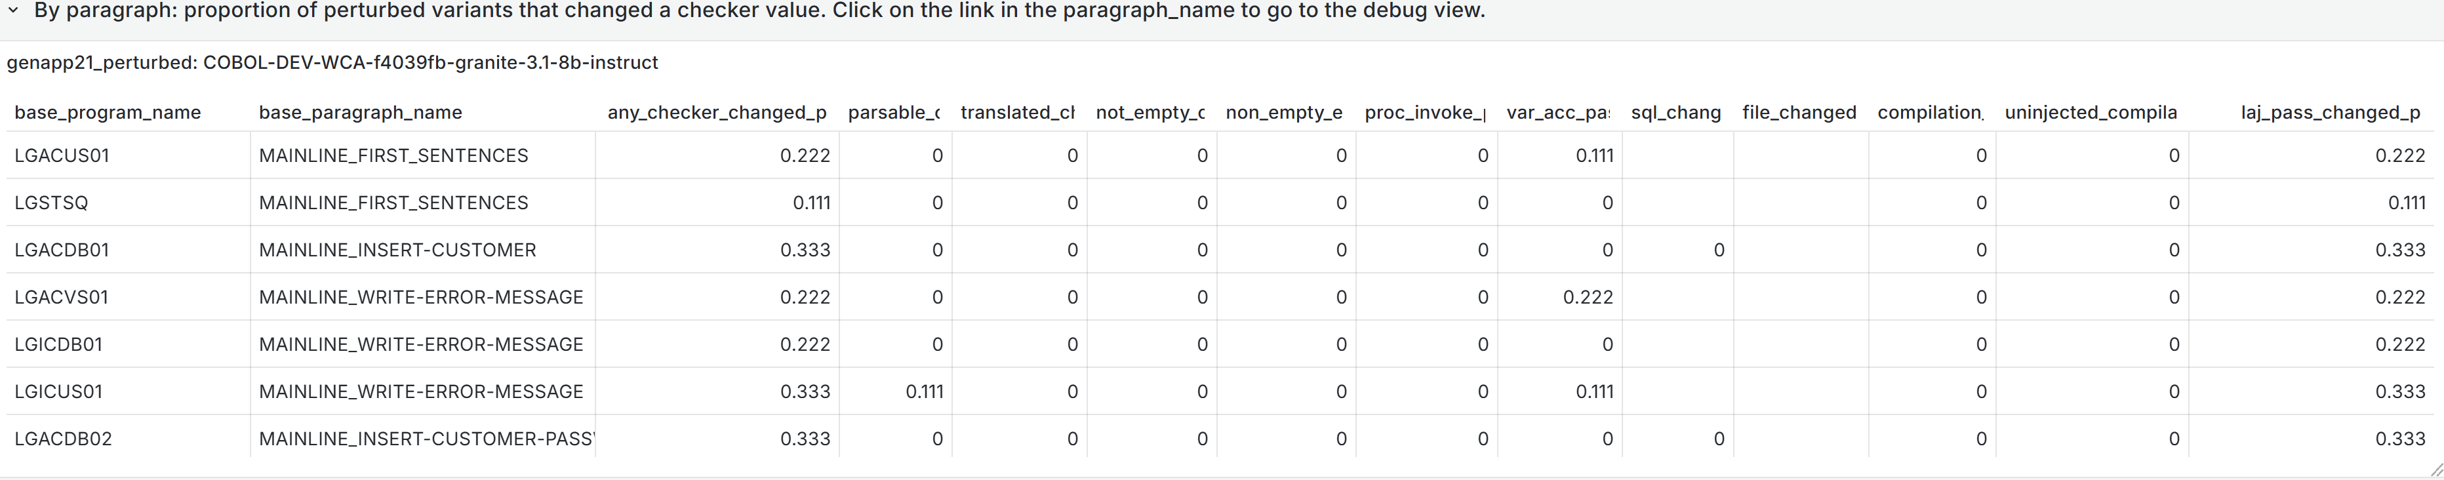Sort by the base_program_name column header
This screenshot has height=480, width=2444.
click(107, 112)
